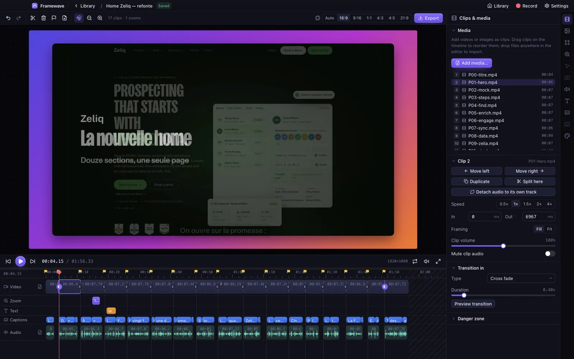This screenshot has height=359, width=574.
Task: Click the scissors split tool
Action: coord(33,18)
